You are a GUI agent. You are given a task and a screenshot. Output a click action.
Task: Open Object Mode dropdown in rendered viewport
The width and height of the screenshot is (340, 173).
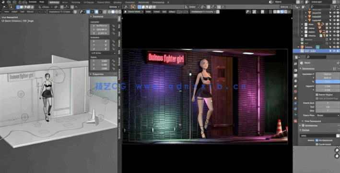pyautogui.click(x=134, y=12)
